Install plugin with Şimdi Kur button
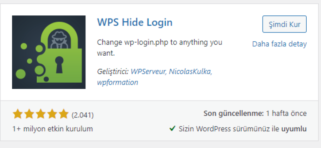 (284, 24)
